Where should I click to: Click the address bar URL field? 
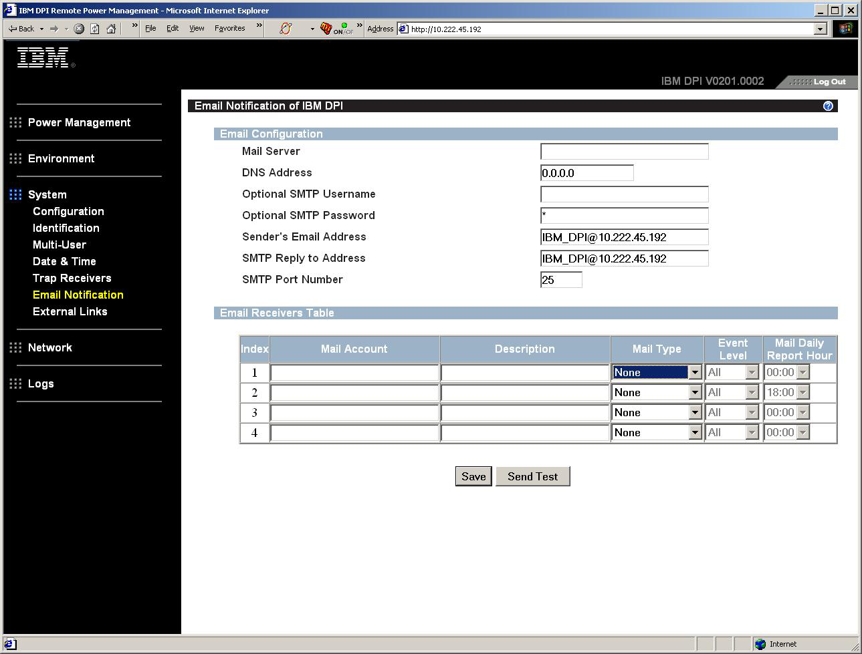(x=612, y=29)
